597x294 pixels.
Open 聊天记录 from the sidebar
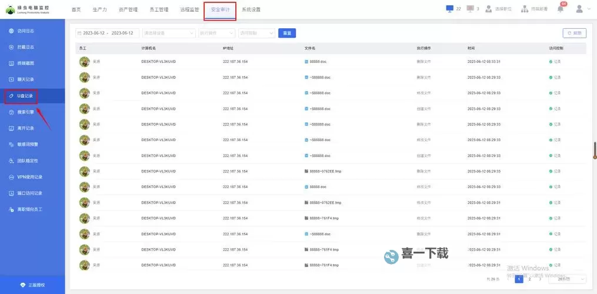point(26,79)
